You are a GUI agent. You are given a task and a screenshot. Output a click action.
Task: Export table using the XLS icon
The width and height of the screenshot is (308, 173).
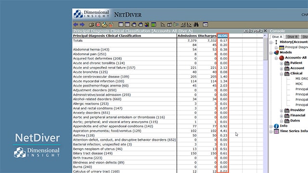click(x=248, y=31)
